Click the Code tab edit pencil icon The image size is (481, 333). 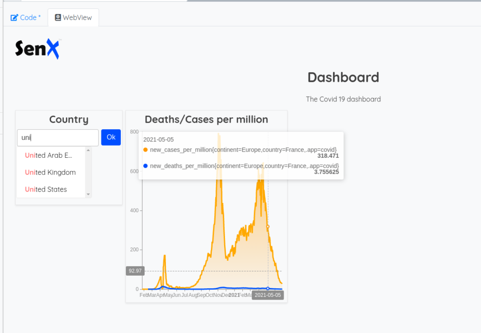[x=14, y=17]
